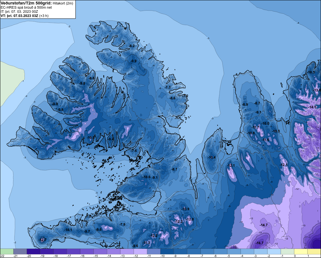Click the -9.4 temperature label
The height and width of the screenshot is (258, 321).
click(x=110, y=139)
